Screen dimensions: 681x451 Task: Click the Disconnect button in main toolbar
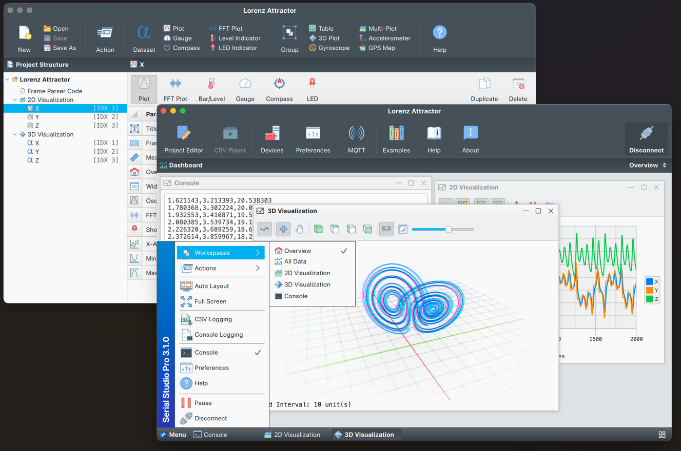(647, 139)
